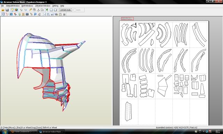
Task: Click the dashed selection rectangle icon
Action: click(44, 14)
